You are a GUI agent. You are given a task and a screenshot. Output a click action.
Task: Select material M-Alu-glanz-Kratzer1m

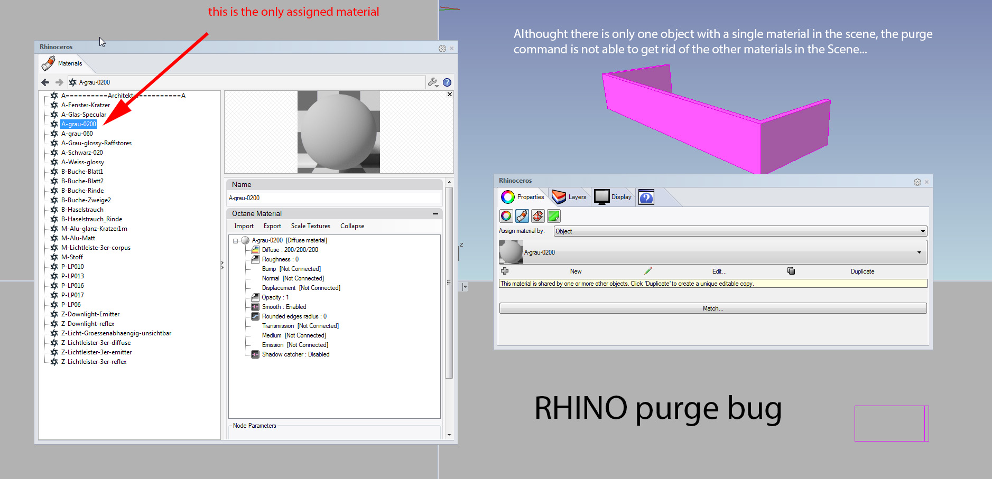(94, 229)
